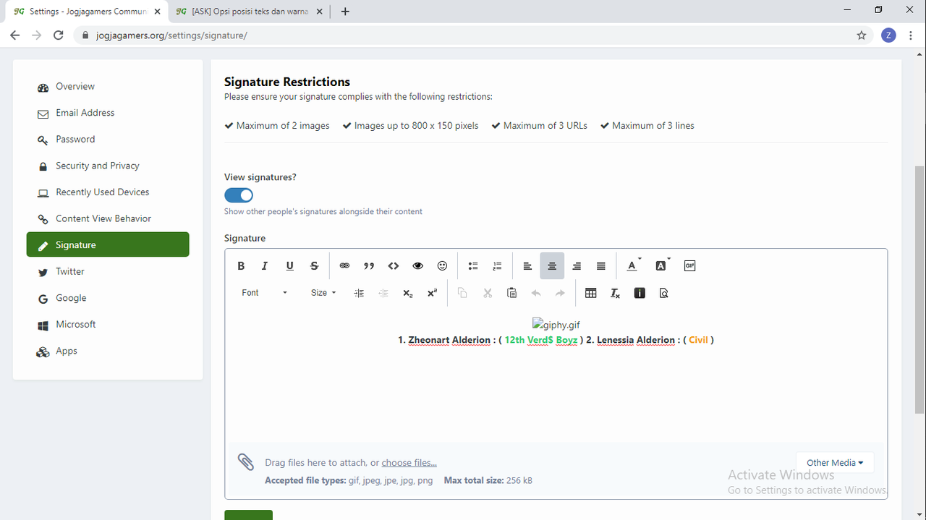Toggle Italic formatting in signature editor
926x520 pixels.
pyautogui.click(x=265, y=266)
